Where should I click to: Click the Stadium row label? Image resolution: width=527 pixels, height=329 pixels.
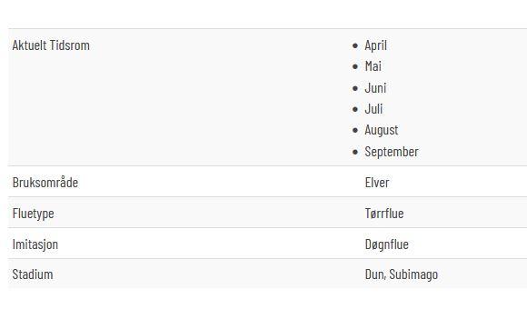pyautogui.click(x=33, y=274)
